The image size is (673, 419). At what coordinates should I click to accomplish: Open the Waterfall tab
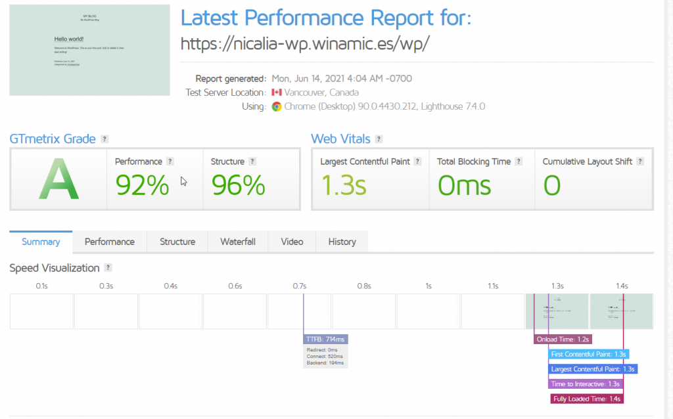(237, 242)
